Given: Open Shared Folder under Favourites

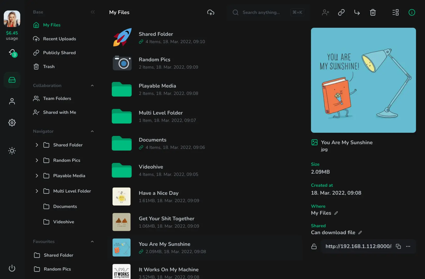Looking at the screenshot, I should [x=53, y=255].
